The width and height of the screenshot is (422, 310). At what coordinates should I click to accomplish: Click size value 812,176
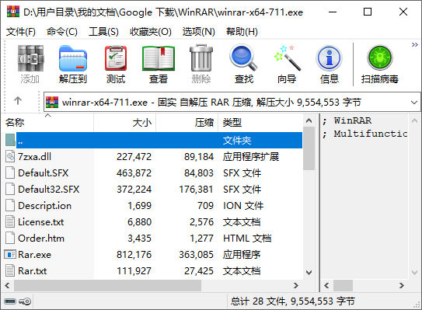(x=134, y=255)
